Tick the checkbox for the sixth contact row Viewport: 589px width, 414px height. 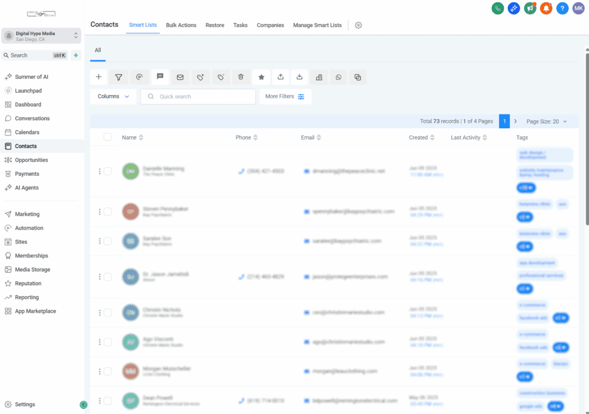pyautogui.click(x=108, y=342)
